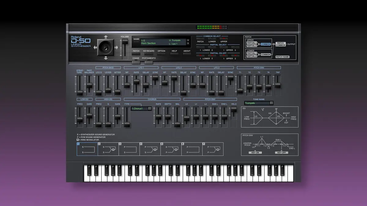
Task: Click the display's up scroll arrow
Action: (x=188, y=40)
